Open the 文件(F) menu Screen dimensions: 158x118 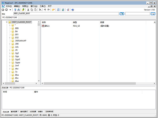[9, 6]
